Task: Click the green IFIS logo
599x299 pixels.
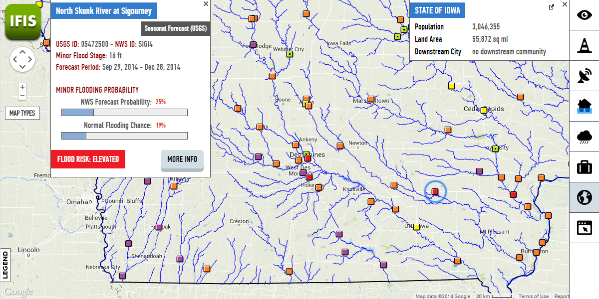Action: tap(22, 20)
